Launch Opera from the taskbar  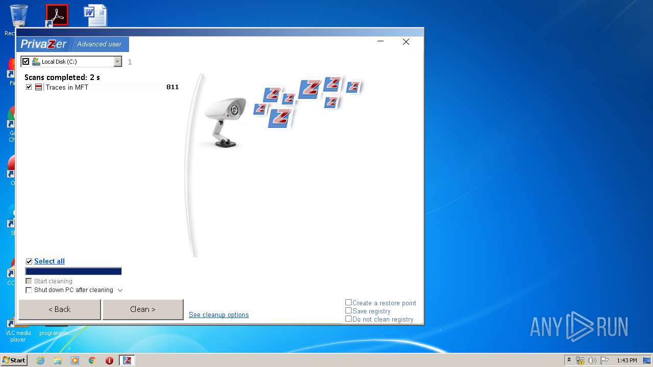pos(110,360)
